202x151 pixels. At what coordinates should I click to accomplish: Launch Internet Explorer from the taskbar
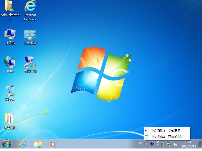click(22, 144)
